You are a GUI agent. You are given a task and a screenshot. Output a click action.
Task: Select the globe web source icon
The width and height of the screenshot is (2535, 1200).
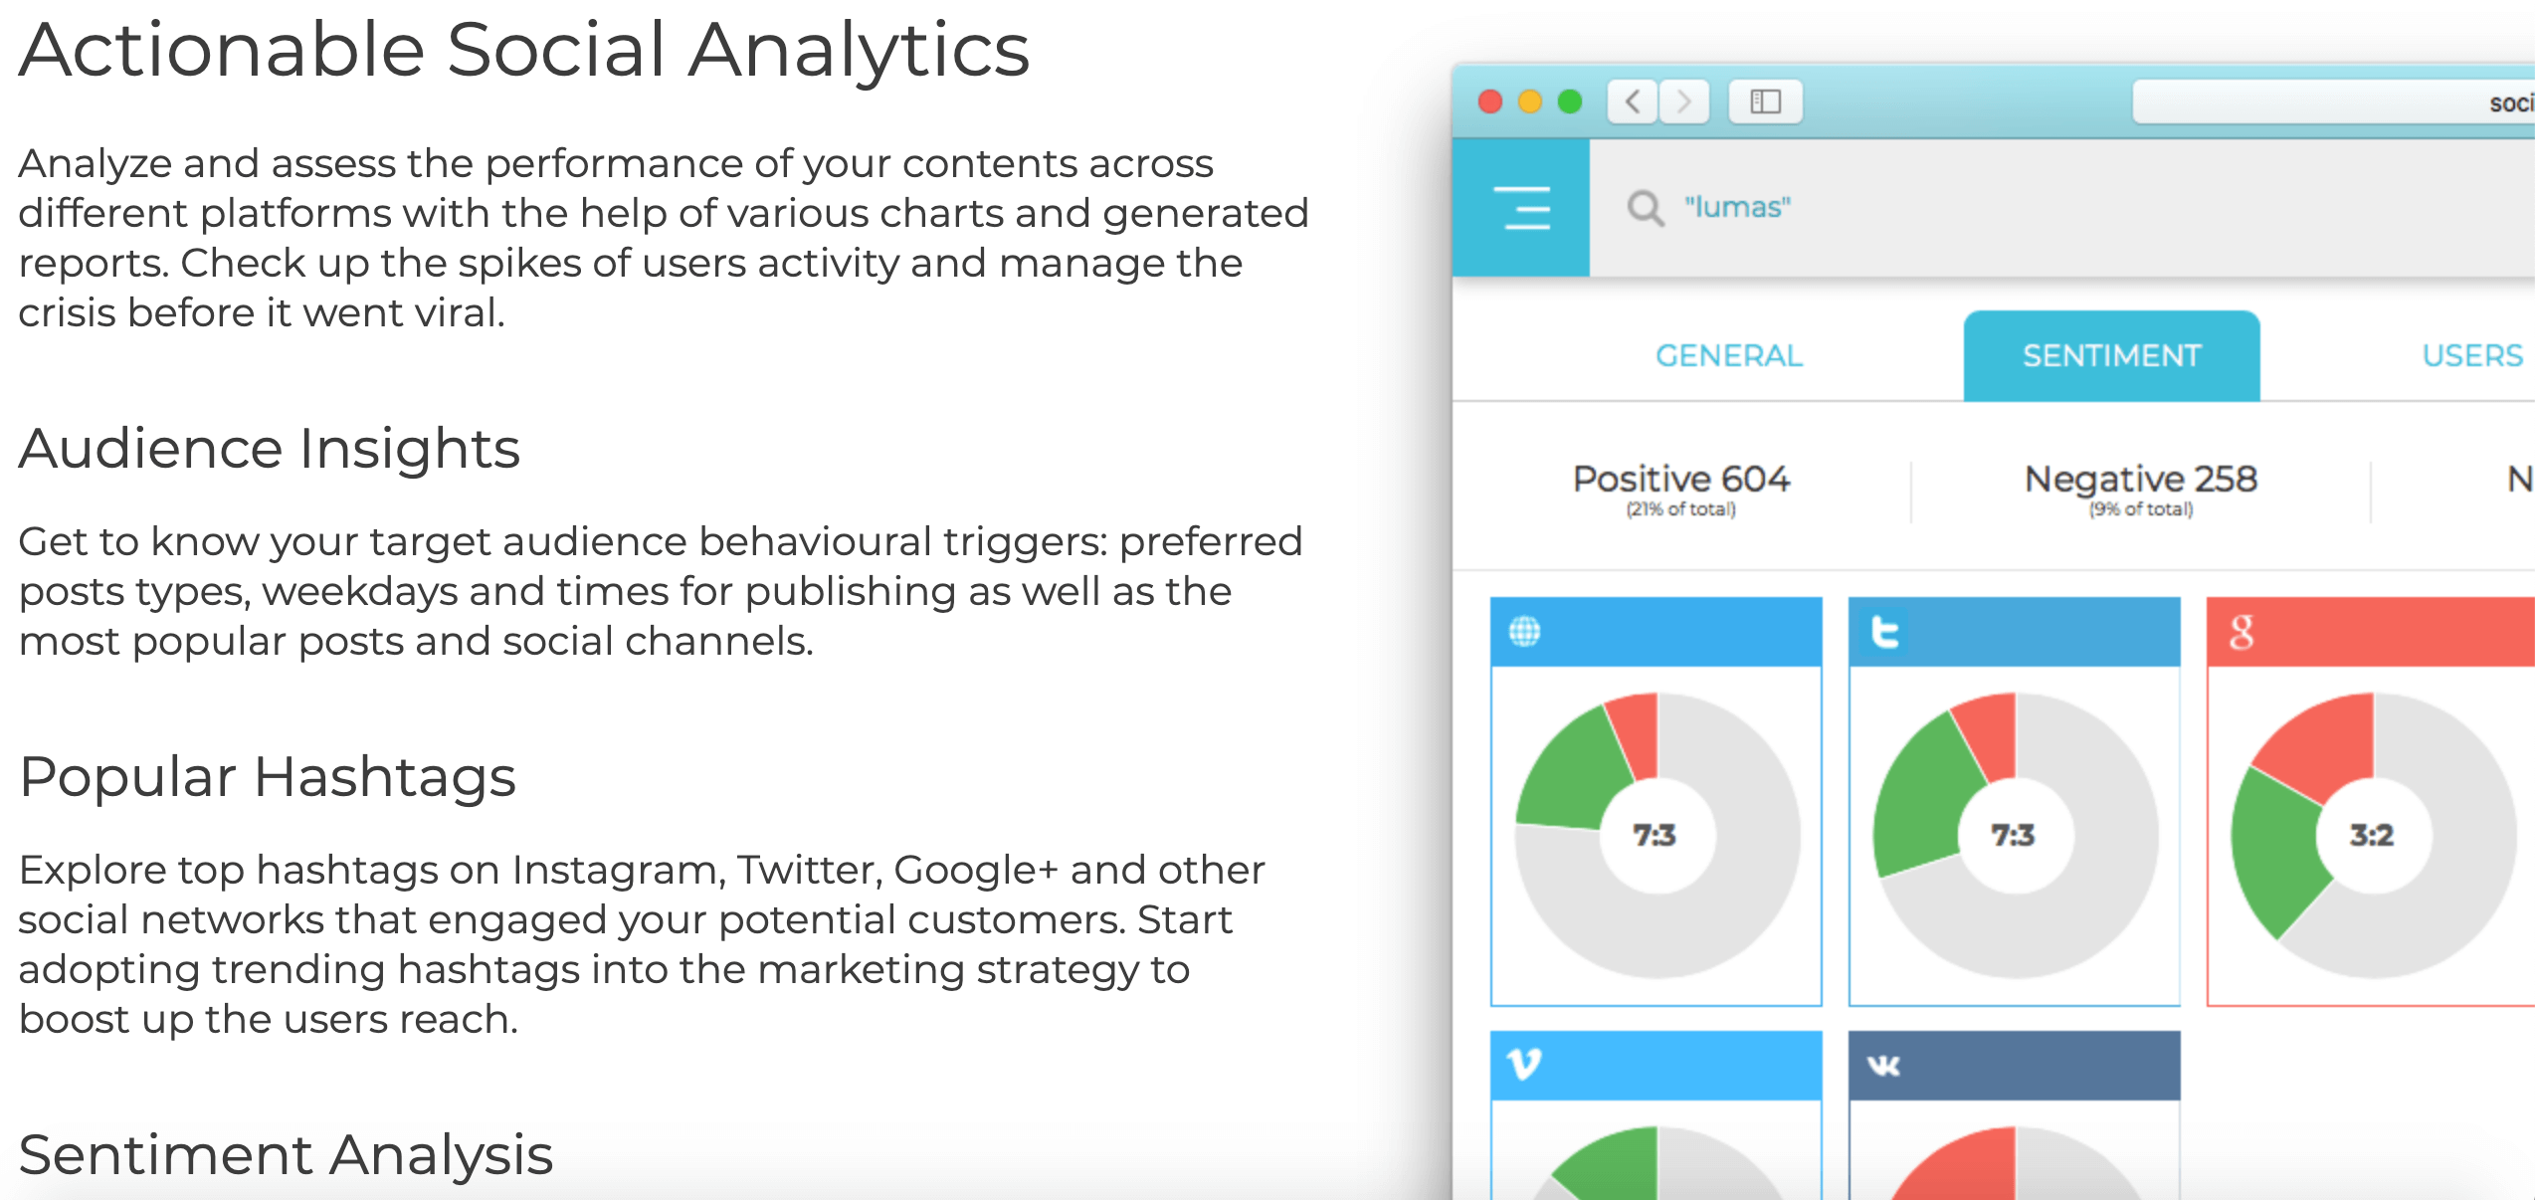1525,631
